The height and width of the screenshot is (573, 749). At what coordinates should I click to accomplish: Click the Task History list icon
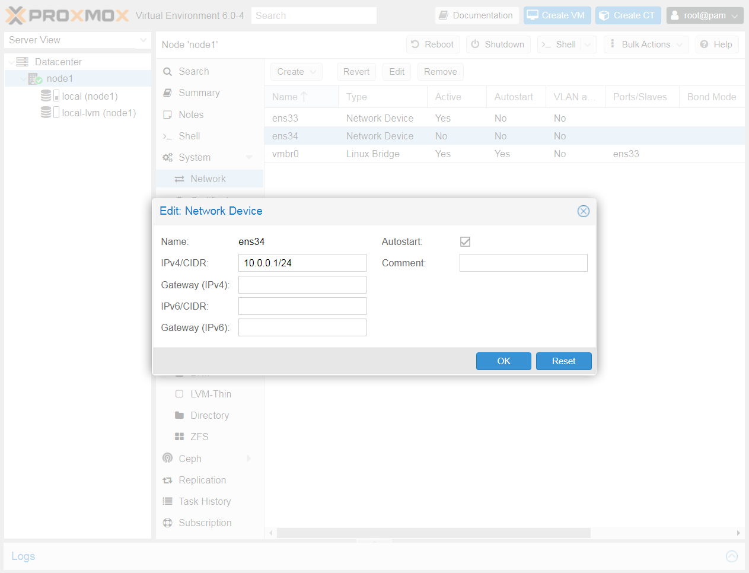point(168,501)
